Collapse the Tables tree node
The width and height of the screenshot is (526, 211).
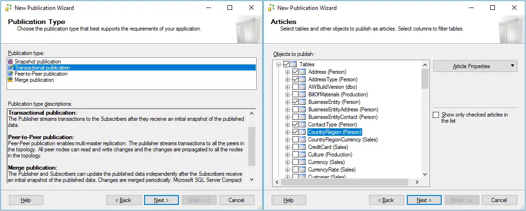click(x=278, y=64)
